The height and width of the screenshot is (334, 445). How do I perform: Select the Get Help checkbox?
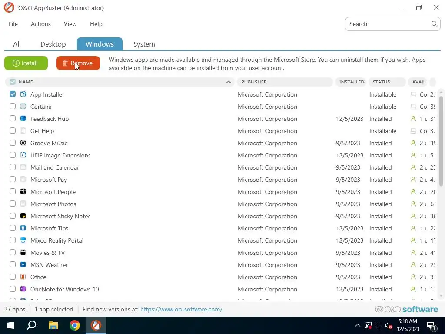pos(13,130)
